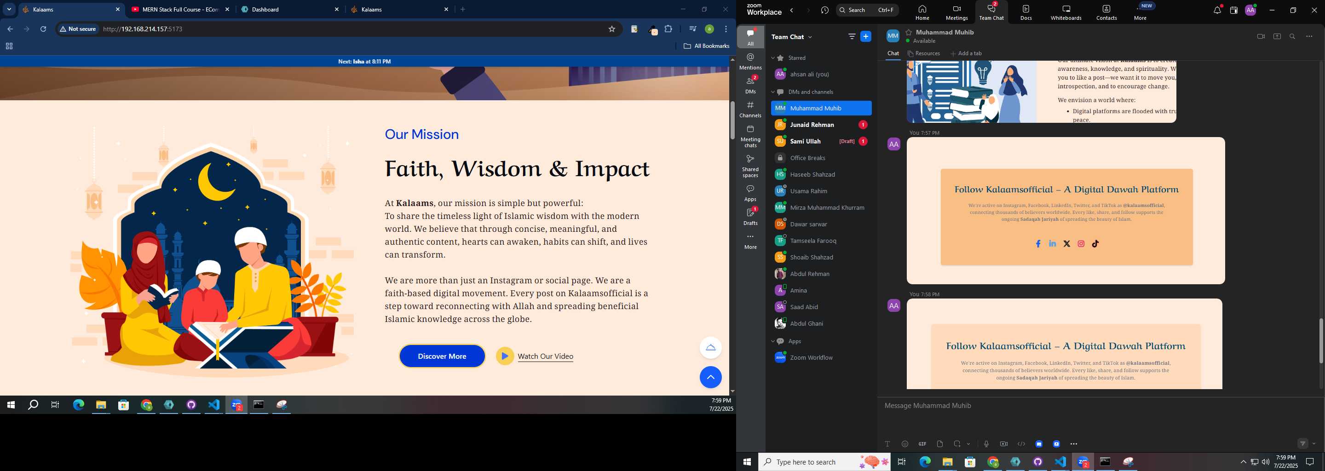Click Zoom search field

[x=867, y=10]
